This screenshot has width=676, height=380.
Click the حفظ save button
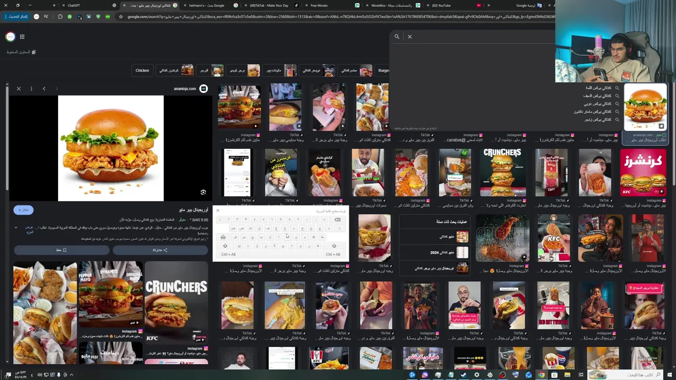(x=61, y=250)
